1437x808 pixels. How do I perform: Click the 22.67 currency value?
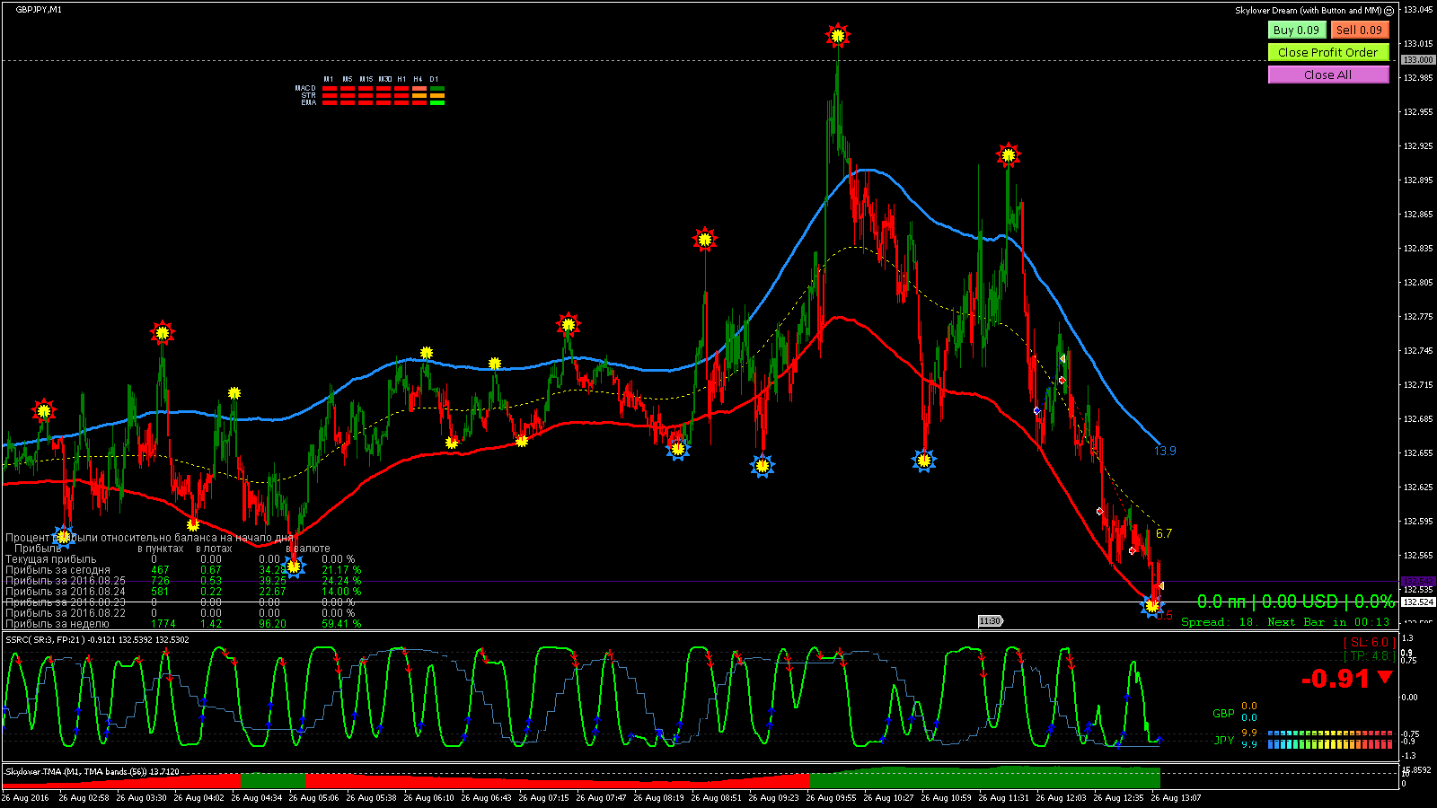272,591
